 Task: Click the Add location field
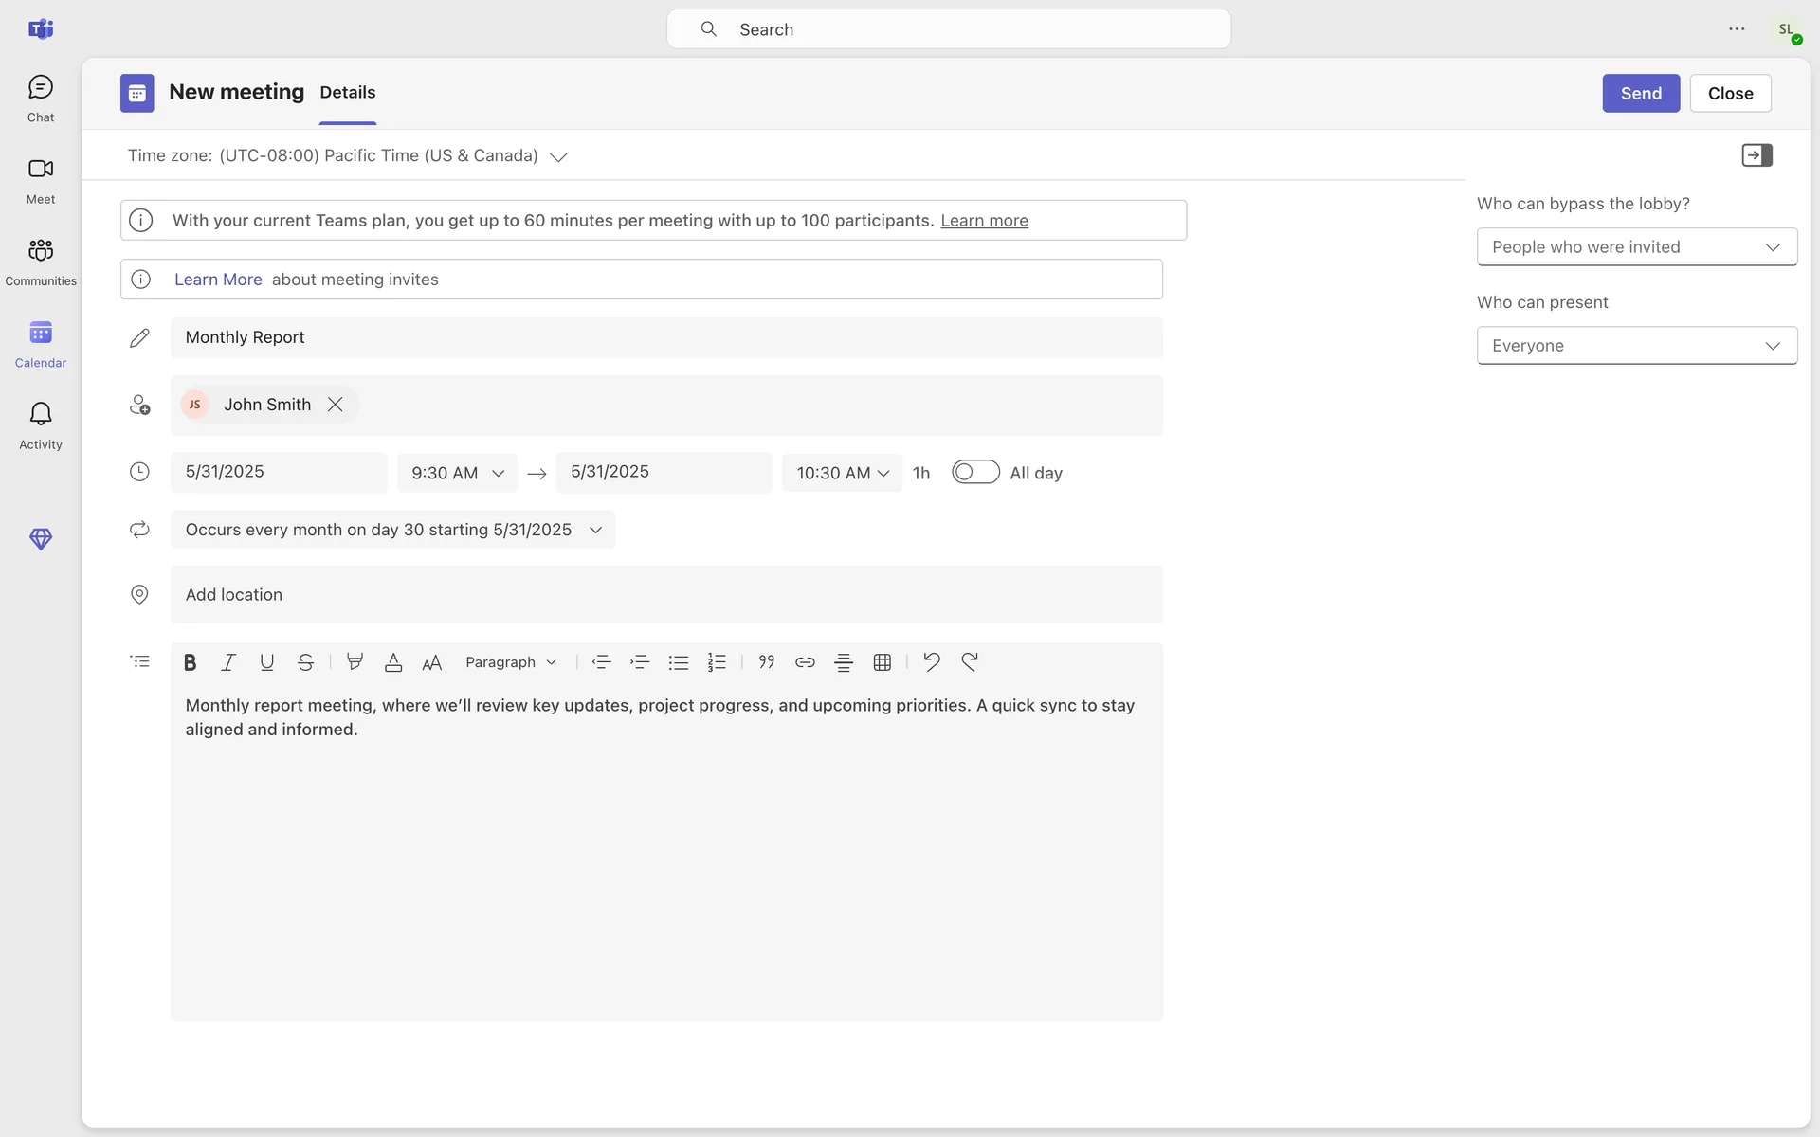pos(665,594)
